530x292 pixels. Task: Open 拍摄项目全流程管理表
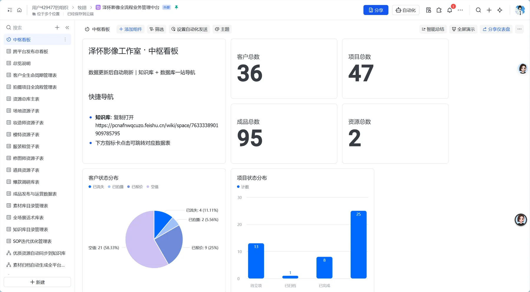point(37,87)
